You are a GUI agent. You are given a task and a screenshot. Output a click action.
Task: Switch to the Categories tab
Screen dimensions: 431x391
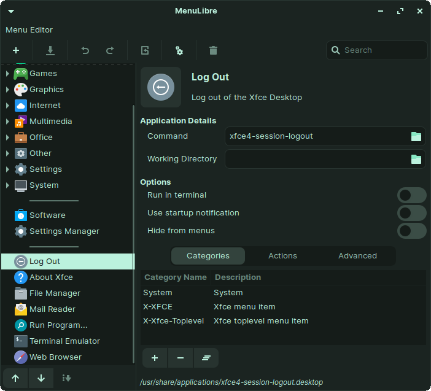click(x=208, y=256)
